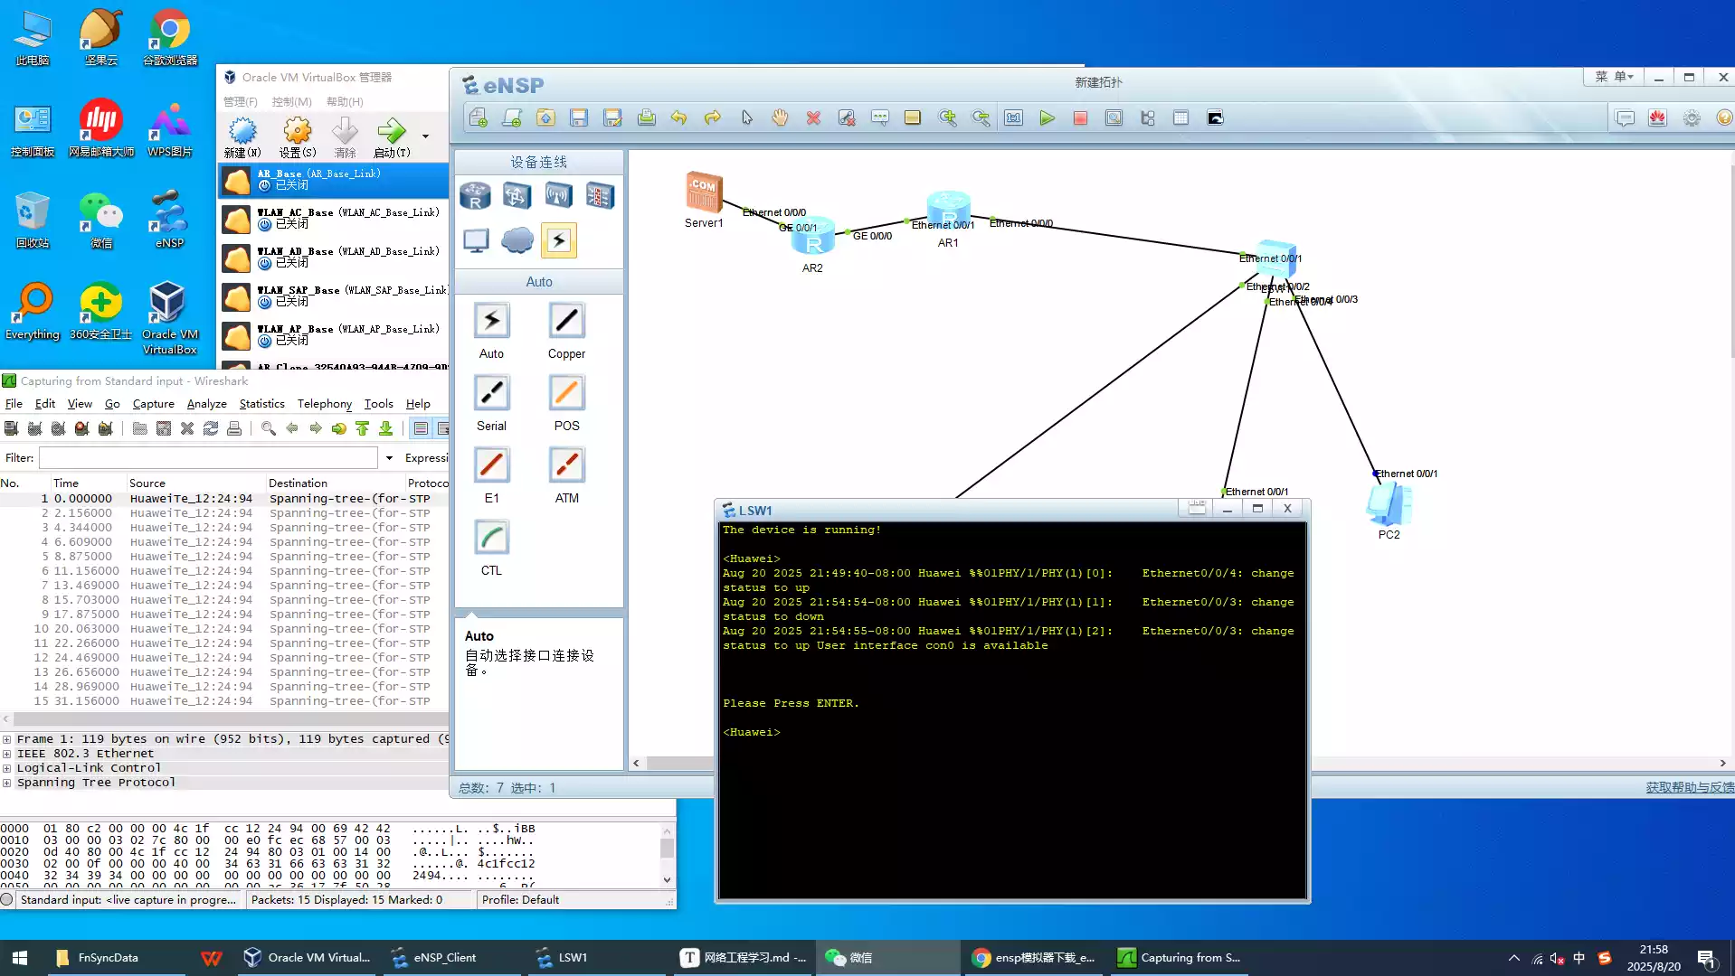Select WLAN_AC_Base VM in VirtualBox list
The height and width of the screenshot is (976, 1735).
pos(335,218)
